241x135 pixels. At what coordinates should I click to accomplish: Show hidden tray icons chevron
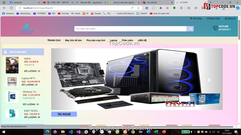(195, 132)
